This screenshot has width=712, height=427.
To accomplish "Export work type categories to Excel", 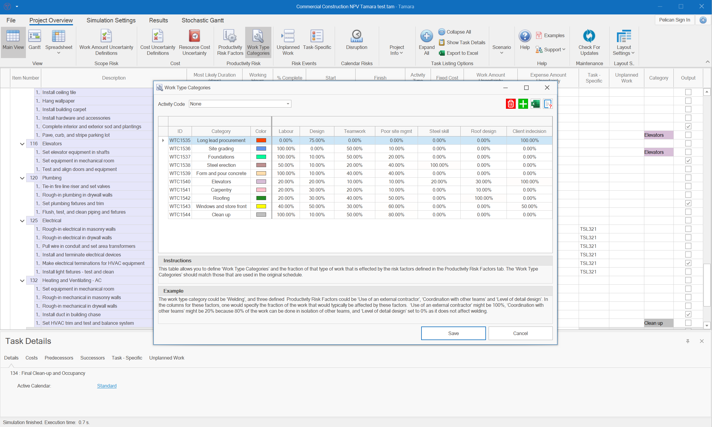I will (x=535, y=104).
